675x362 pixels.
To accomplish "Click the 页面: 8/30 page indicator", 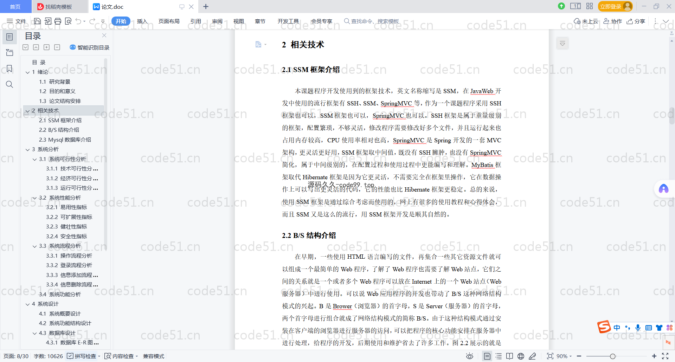I will (16, 356).
